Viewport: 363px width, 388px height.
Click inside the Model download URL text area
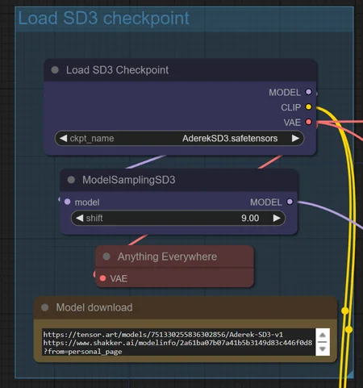[178, 342]
